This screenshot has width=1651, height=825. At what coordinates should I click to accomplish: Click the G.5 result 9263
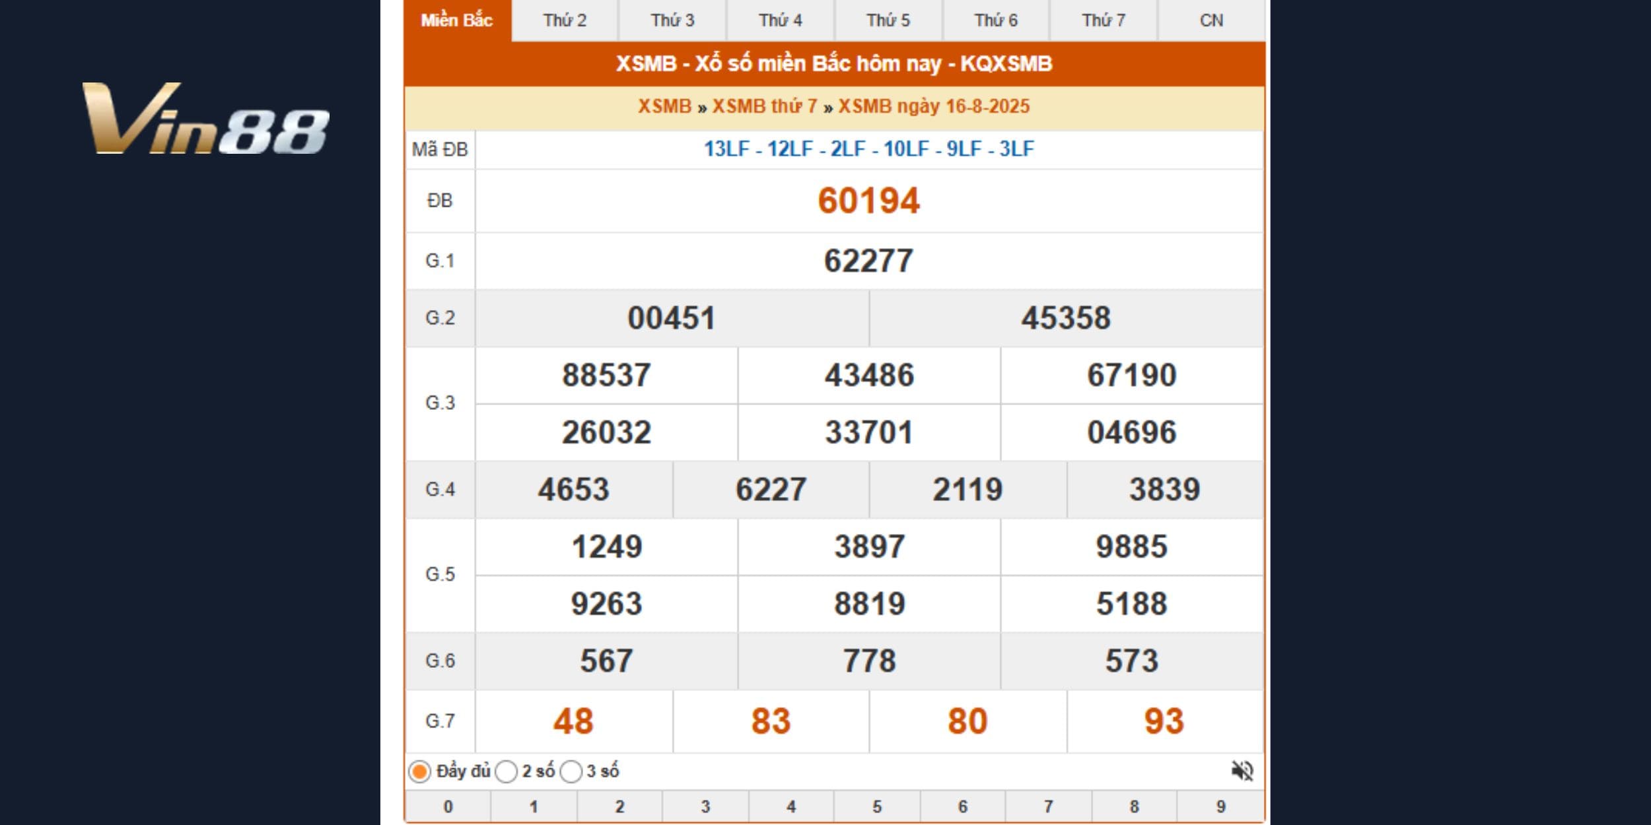[x=606, y=604]
